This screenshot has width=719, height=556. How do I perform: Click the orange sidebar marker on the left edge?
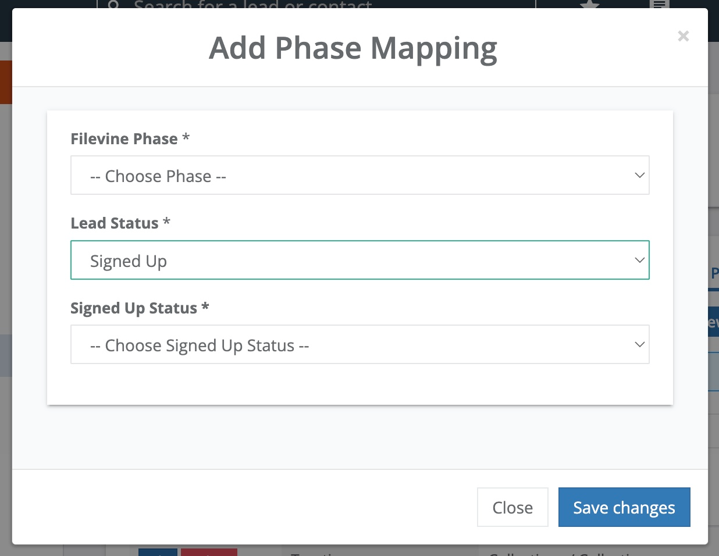(6, 81)
